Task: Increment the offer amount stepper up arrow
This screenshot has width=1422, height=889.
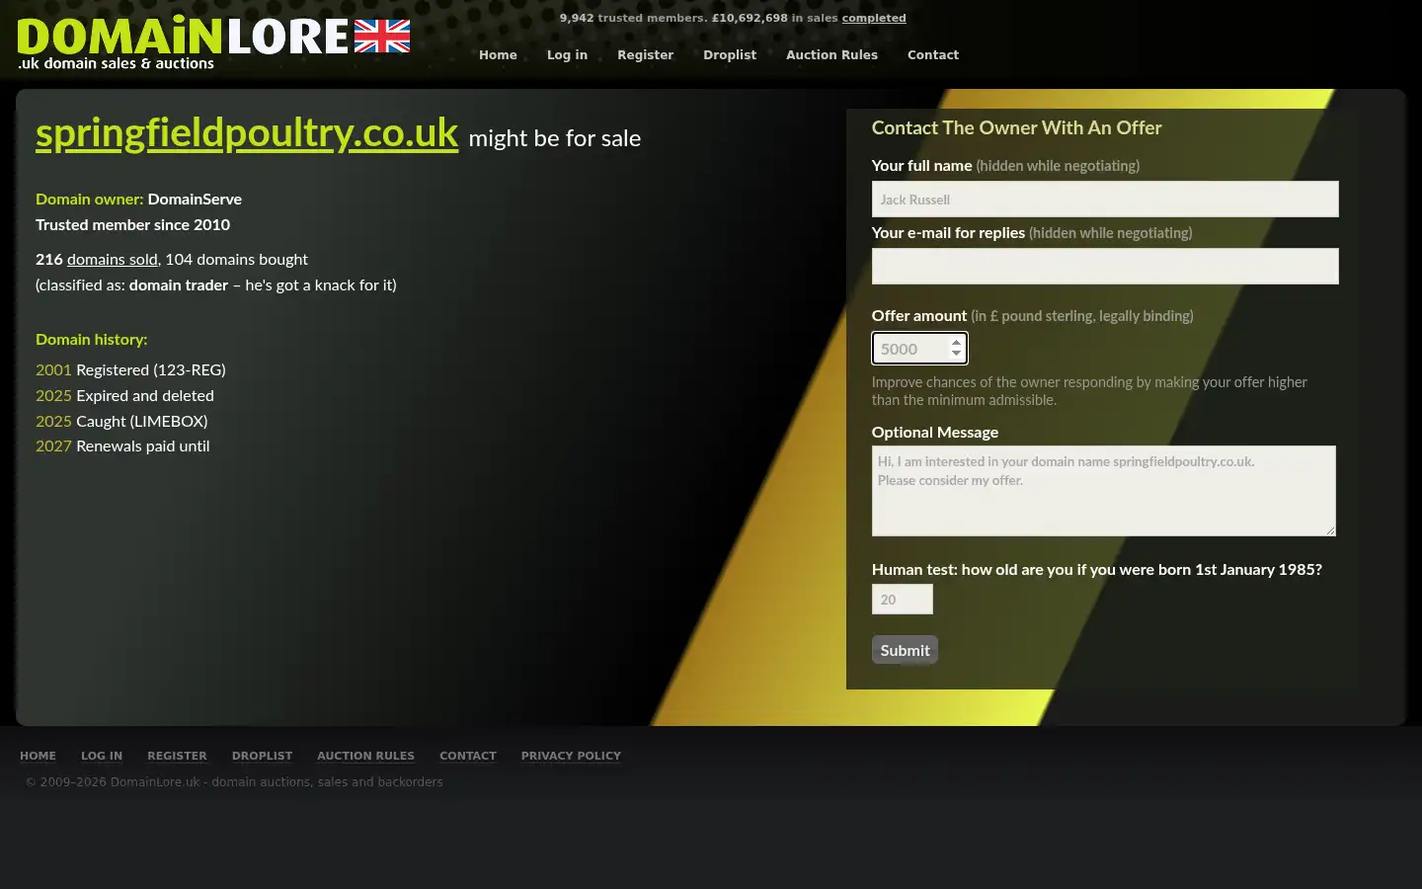Action: [956, 343]
